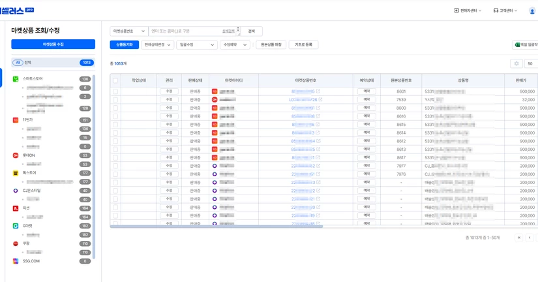The width and height of the screenshot is (538, 282).
Task: Click the blue 마켓상품 수집 button
Action: (x=53, y=44)
